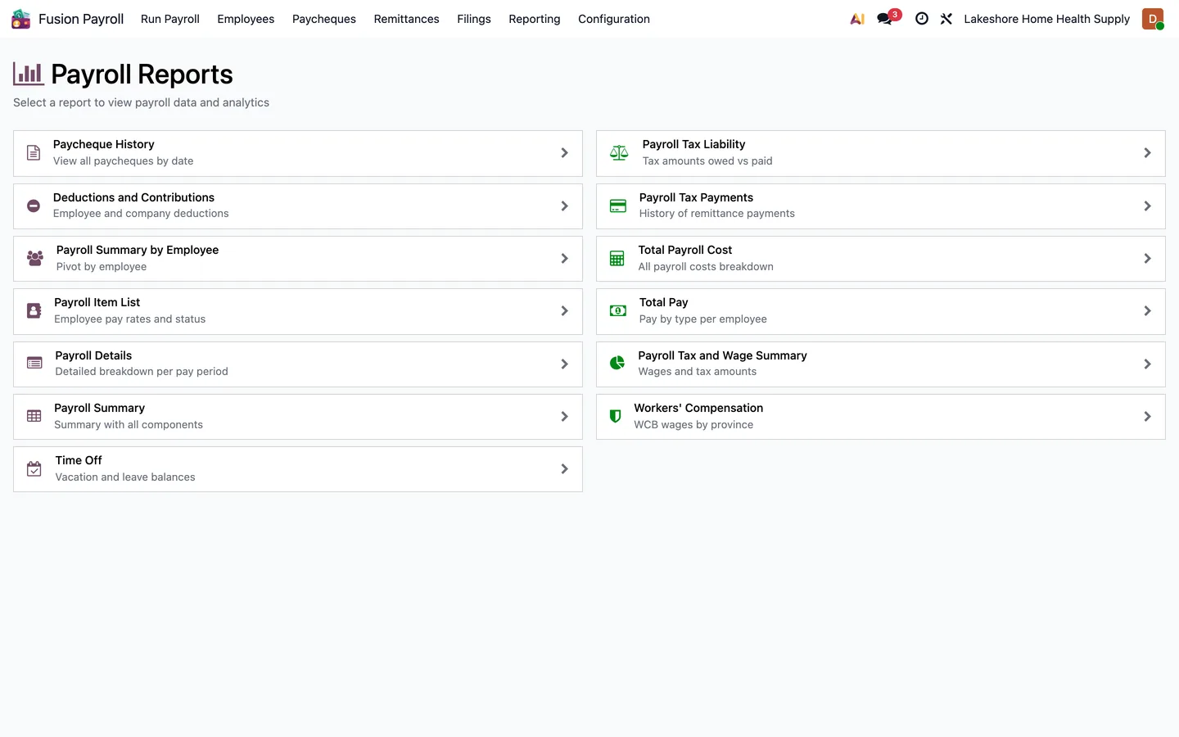Click the Fusion Payroll app logo icon
Screen dimensions: 1179x737
tap(20, 19)
